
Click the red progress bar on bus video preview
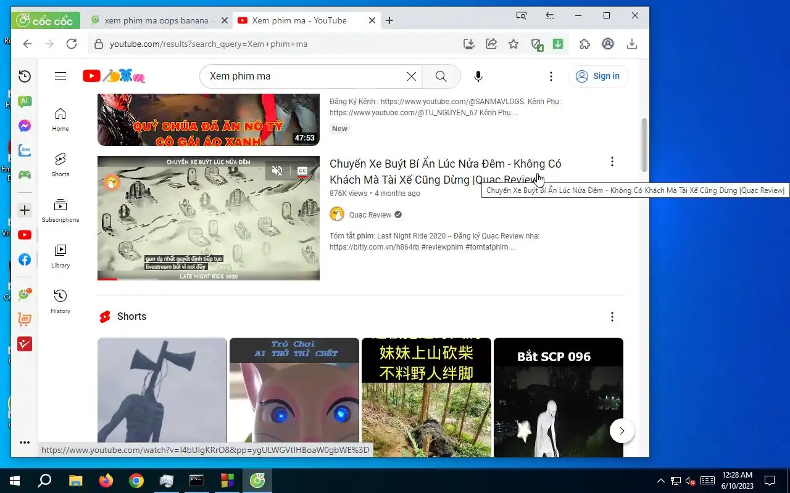point(107,279)
